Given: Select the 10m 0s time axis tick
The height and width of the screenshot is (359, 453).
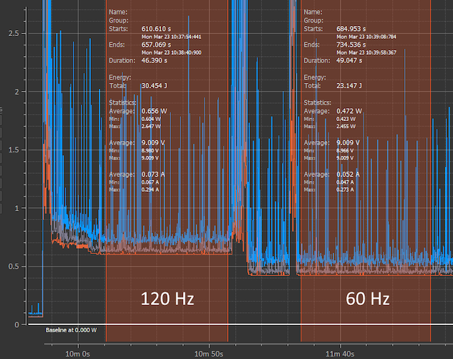Looking at the screenshot, I should [76, 352].
